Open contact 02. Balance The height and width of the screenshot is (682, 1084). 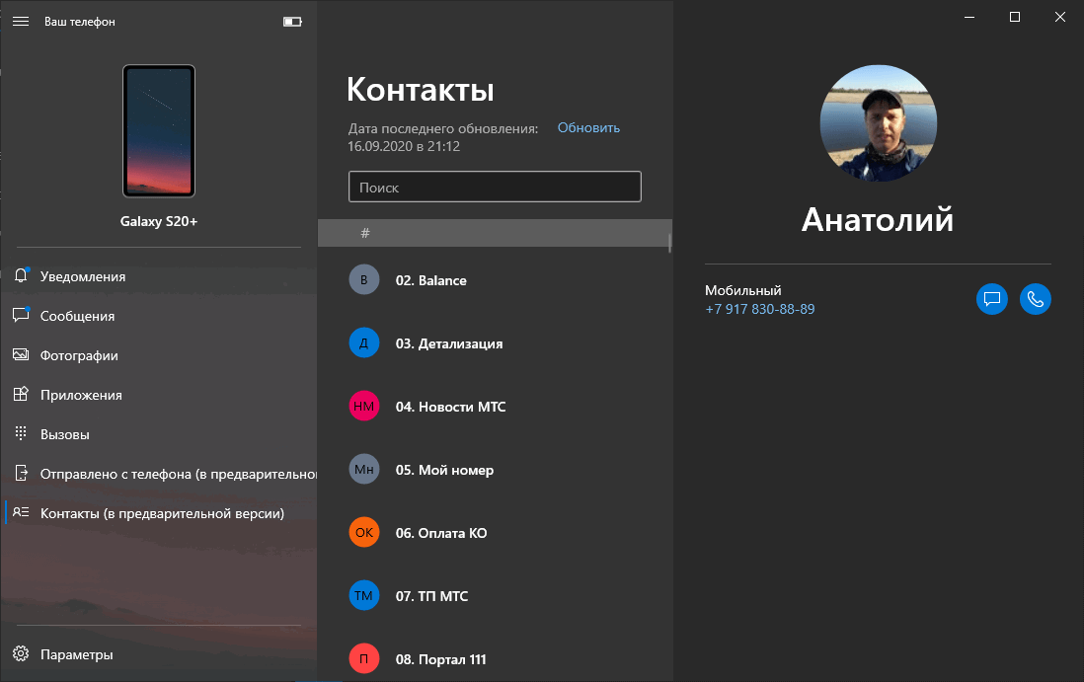(x=494, y=280)
